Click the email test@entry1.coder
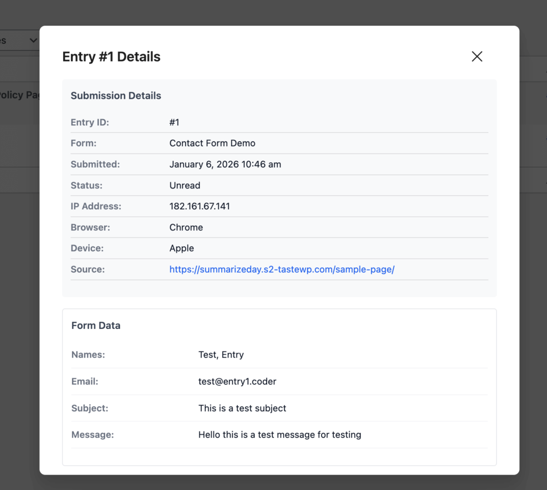Image resolution: width=547 pixels, height=490 pixels. point(237,382)
